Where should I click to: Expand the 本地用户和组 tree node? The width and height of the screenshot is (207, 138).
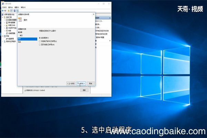click(x=5, y=28)
